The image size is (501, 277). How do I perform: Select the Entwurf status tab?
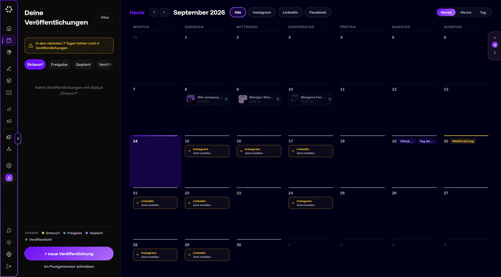pyautogui.click(x=35, y=64)
